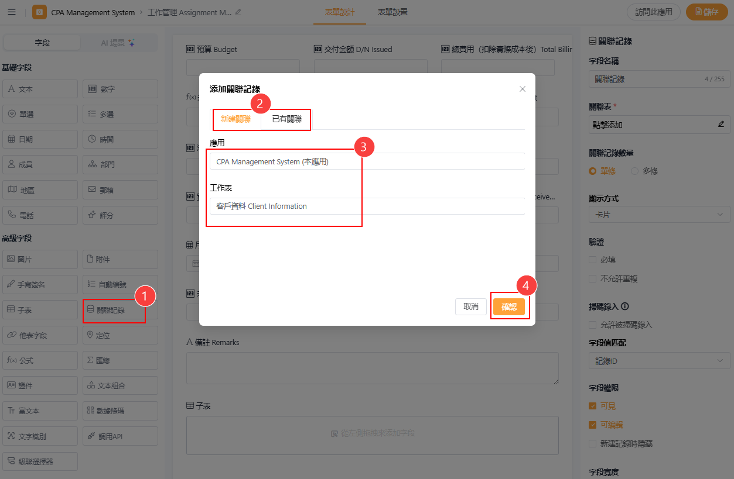Add a 文本組合 text combination field
This screenshot has height=479, width=734.
point(120,385)
